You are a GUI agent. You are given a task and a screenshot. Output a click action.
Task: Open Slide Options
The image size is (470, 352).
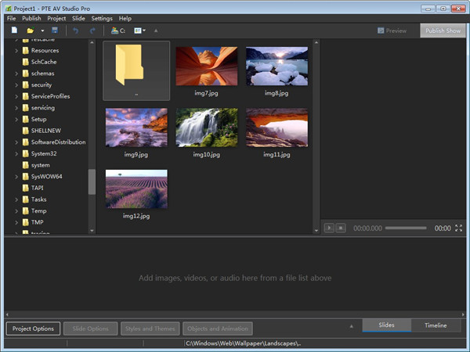click(90, 329)
